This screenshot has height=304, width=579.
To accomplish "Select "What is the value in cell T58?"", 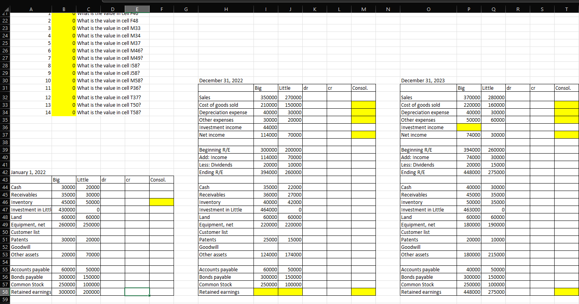I will (109, 112).
